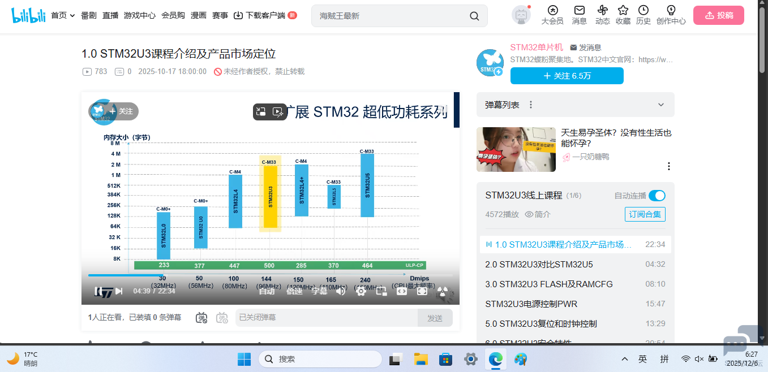Open the 创作中心 creator center icon

point(671,15)
